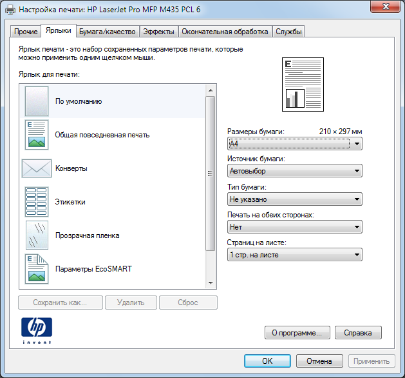405x378 pixels.
Task: Click the shortcut list scroll down arrow
Action: point(211,283)
